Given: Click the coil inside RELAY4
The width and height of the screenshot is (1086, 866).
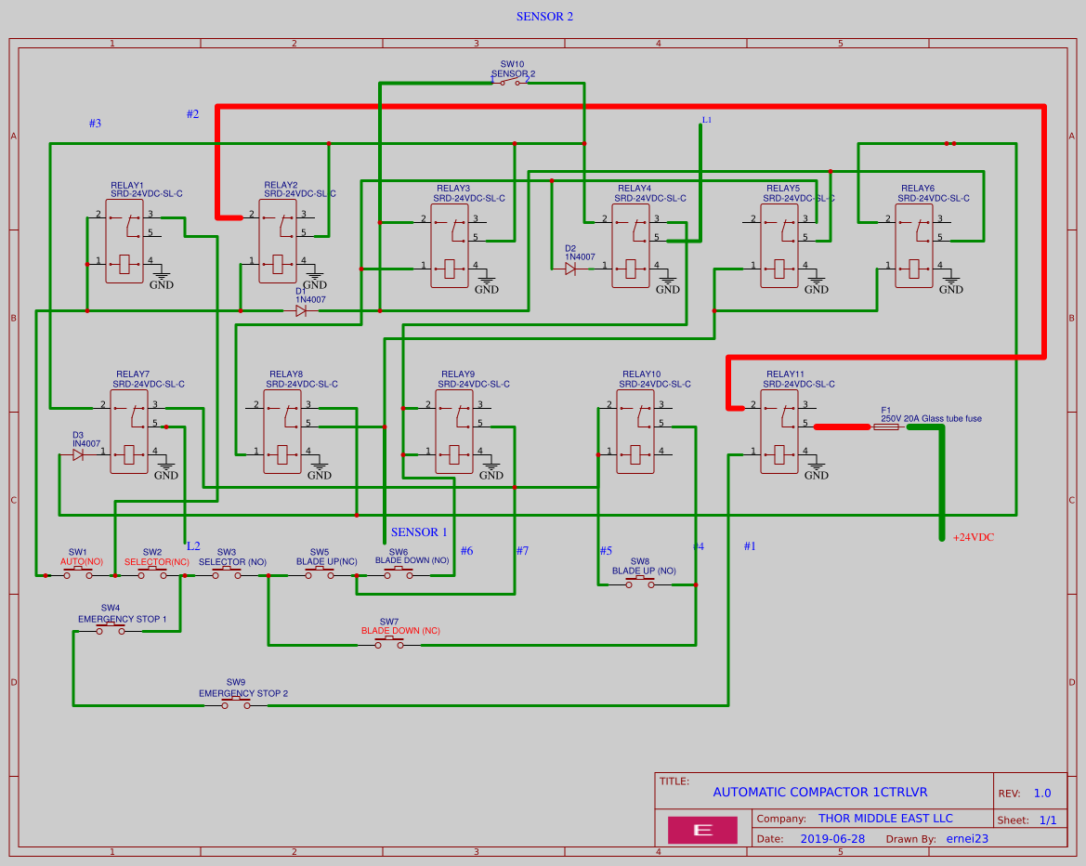Looking at the screenshot, I should [x=631, y=268].
